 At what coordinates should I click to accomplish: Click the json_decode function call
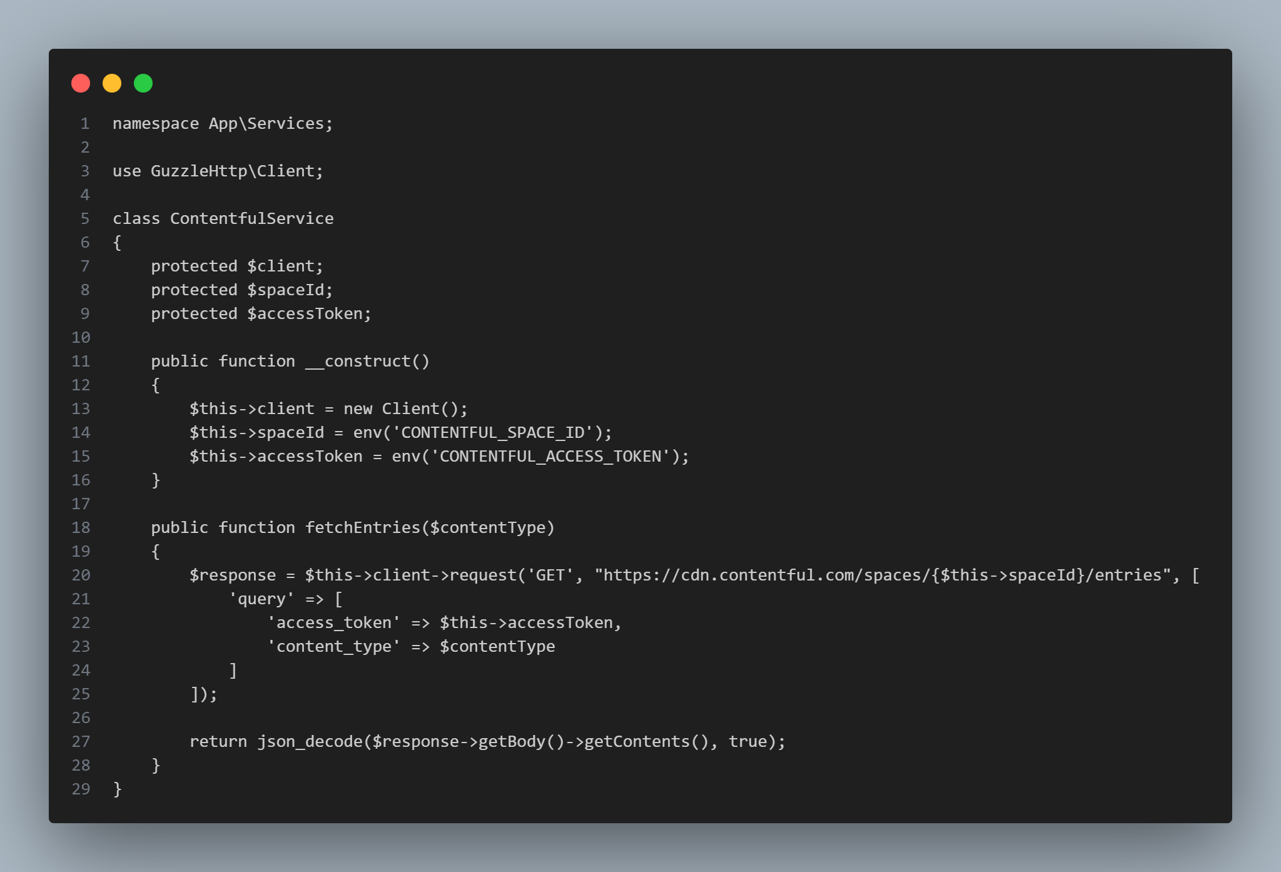pyautogui.click(x=310, y=742)
